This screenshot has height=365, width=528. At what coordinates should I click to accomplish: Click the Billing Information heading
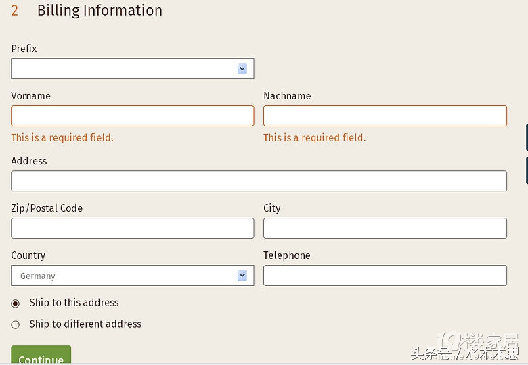pyautogui.click(x=100, y=11)
